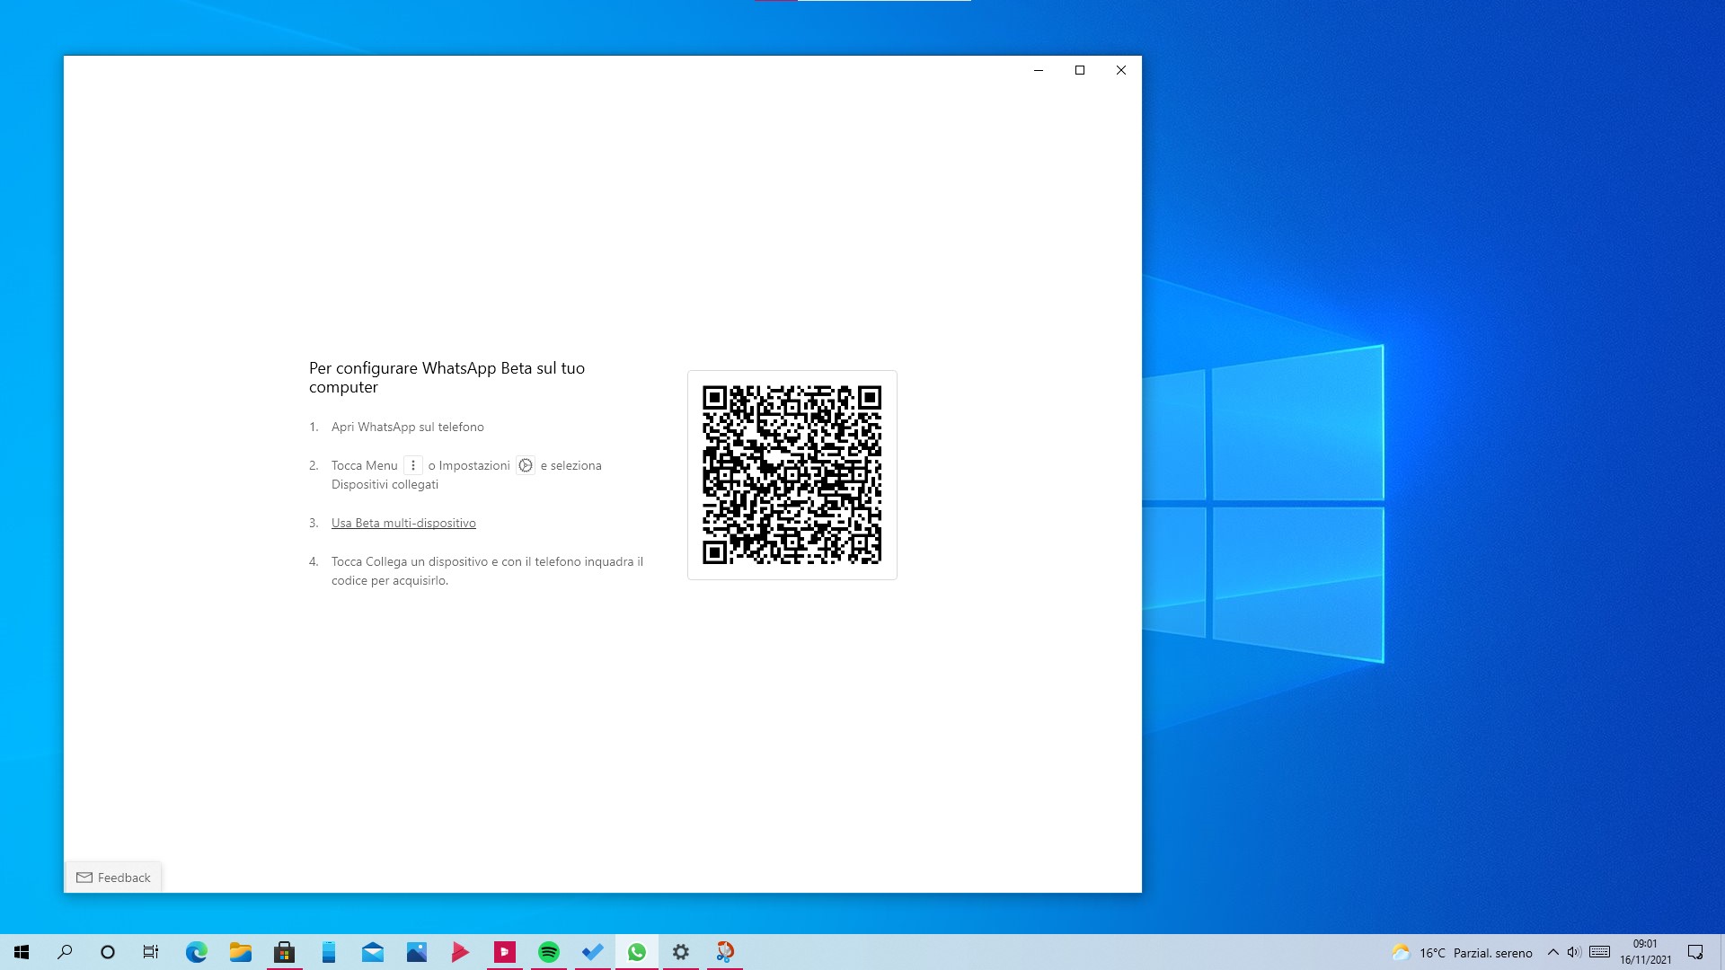Open the red play-arrow app on taskbar
Screen dimensions: 1725x970
click(x=460, y=952)
